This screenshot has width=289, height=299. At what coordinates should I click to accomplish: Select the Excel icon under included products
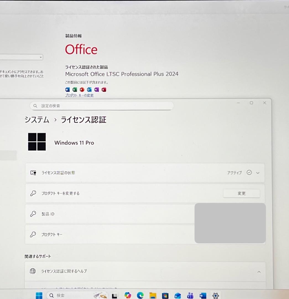74,89
